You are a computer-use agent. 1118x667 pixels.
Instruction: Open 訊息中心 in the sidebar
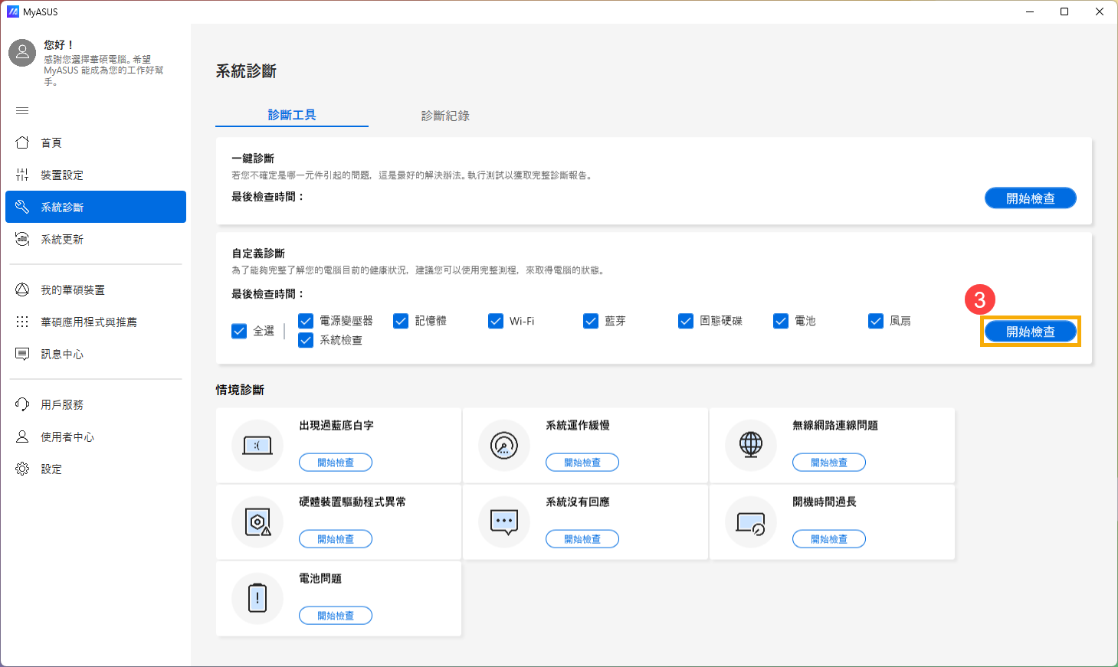pyautogui.click(x=96, y=354)
